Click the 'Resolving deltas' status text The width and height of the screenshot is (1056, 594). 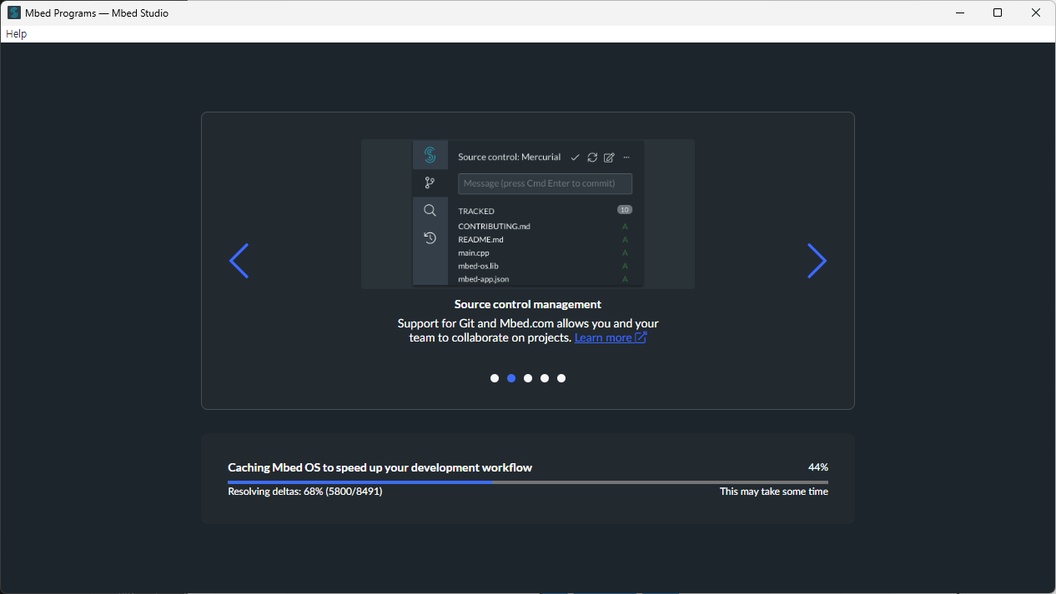coord(305,492)
